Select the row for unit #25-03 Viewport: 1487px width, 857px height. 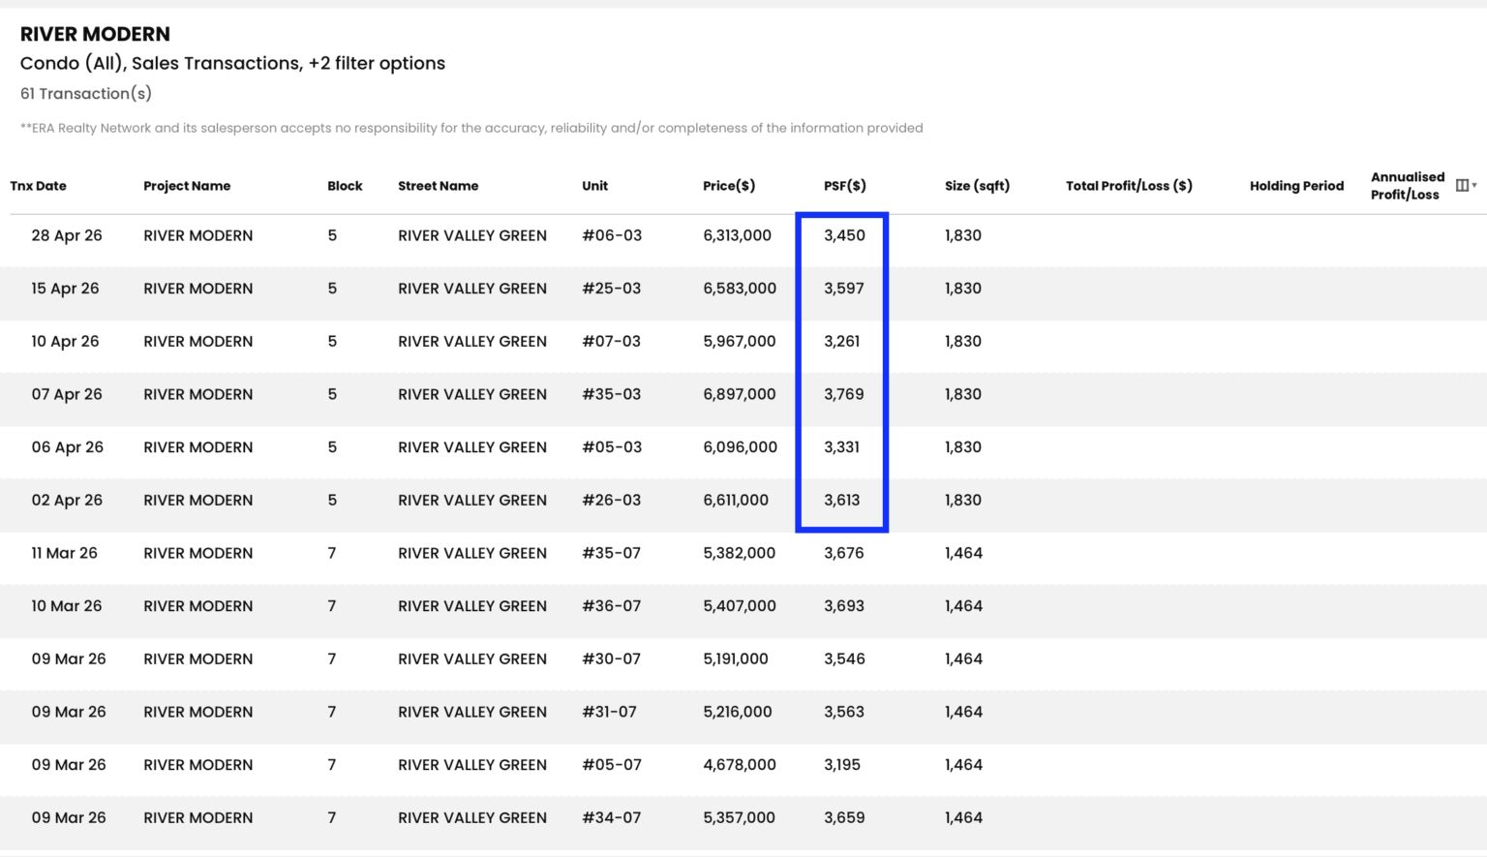point(743,289)
